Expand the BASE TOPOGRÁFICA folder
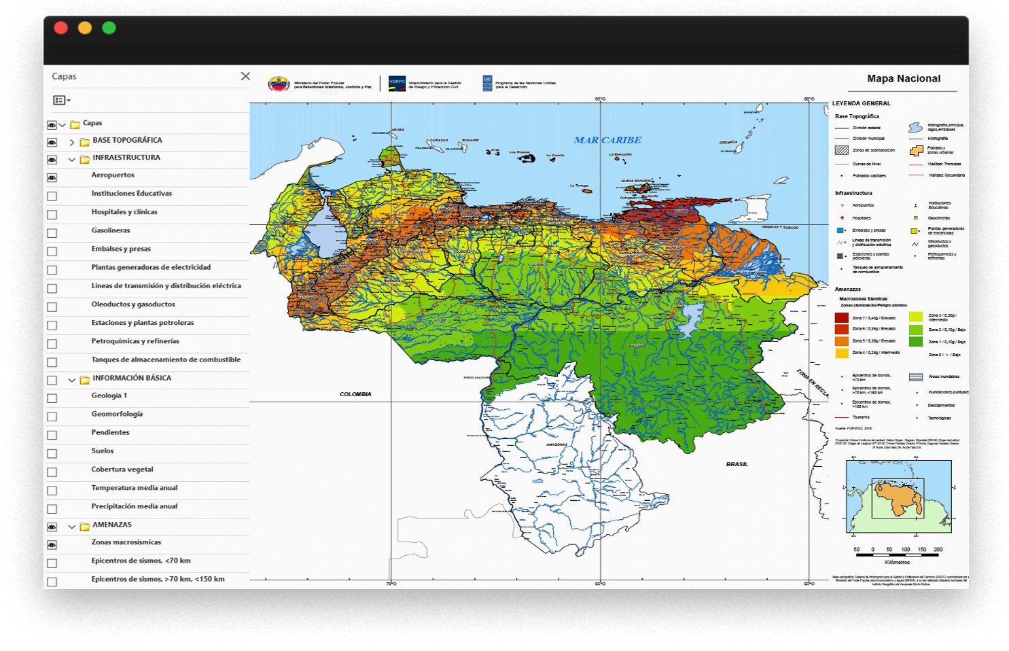Screen dimensions: 1009x651 (x=72, y=143)
